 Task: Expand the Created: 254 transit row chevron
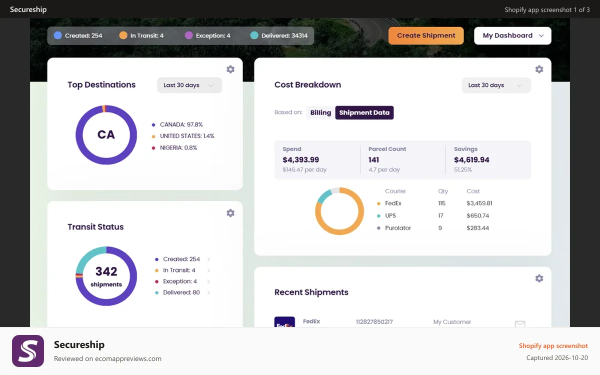point(208,259)
